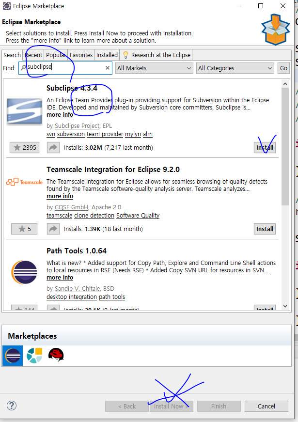Viewport: 298px width, 422px height.
Task: Click the Teamscale logo thumbnail
Action: click(24, 182)
